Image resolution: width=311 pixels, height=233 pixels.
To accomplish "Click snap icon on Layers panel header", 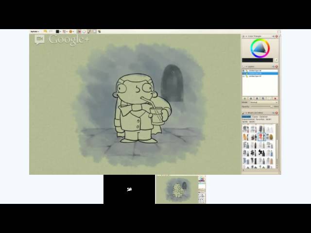I will (x=273, y=67).
